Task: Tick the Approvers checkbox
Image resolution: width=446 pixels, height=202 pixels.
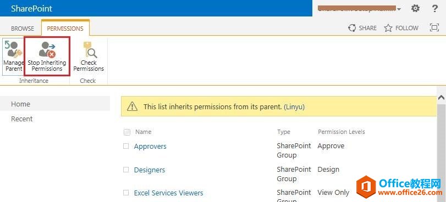Action: coord(126,146)
